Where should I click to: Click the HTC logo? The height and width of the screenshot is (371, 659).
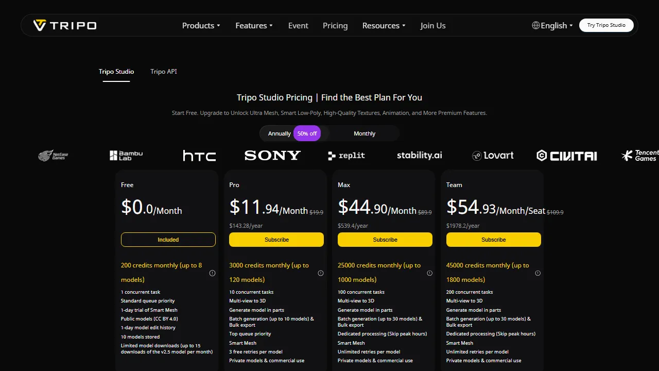click(199, 155)
